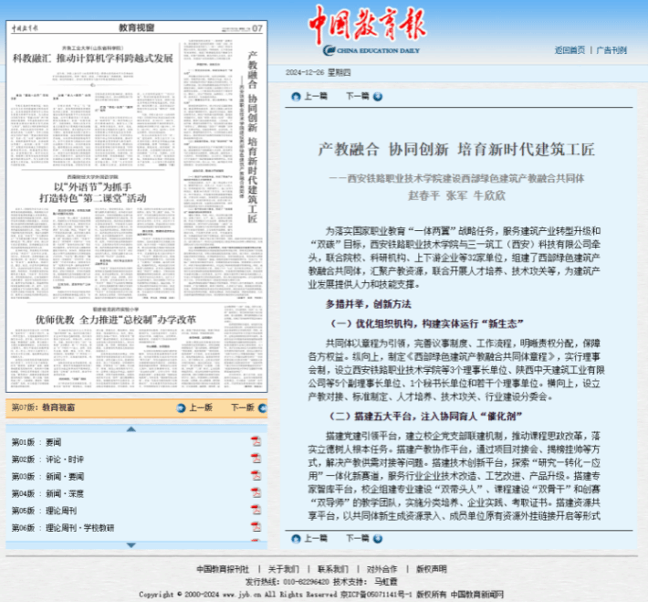Click CHINA EDUCATION DAILY text logo
648x602 pixels.
point(378,50)
